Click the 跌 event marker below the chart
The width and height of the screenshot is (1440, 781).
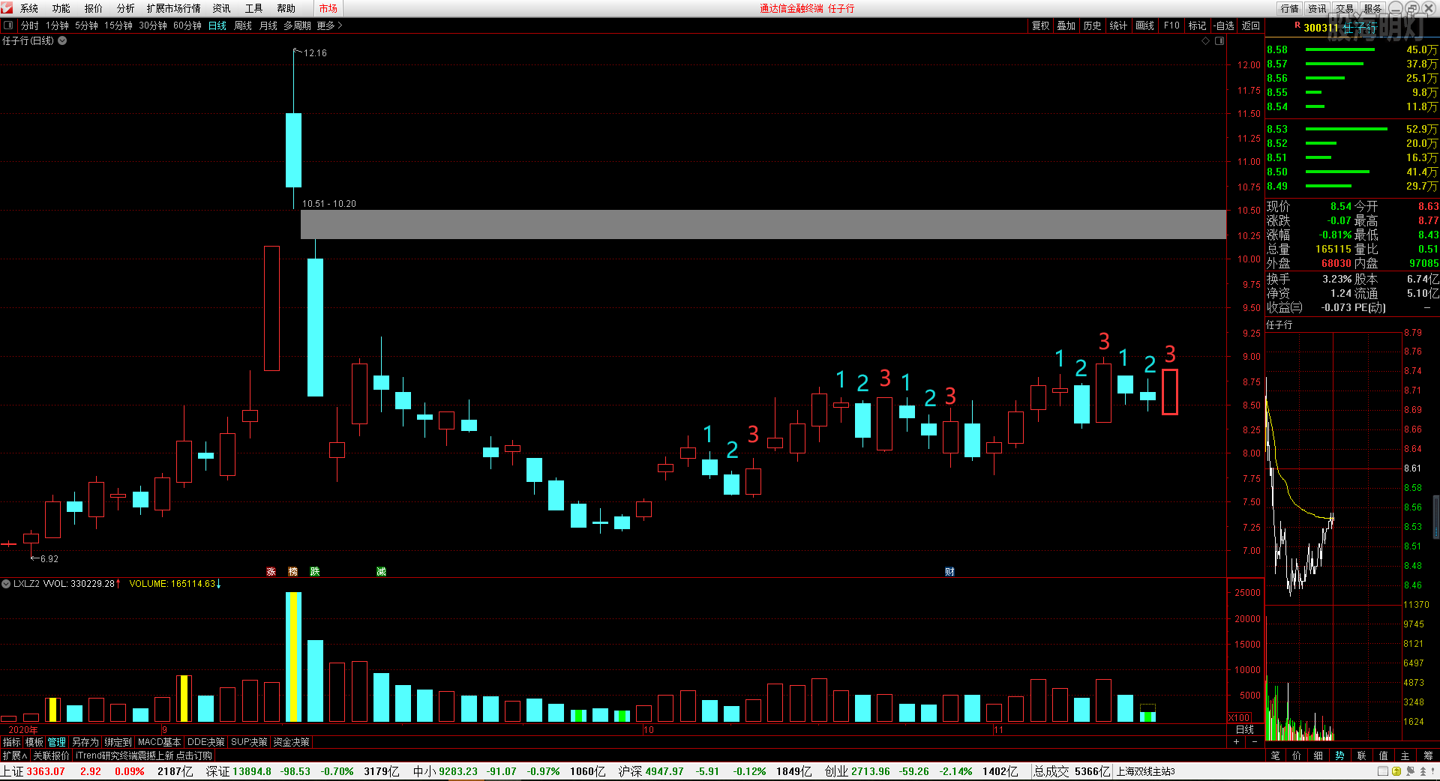pyautogui.click(x=315, y=571)
